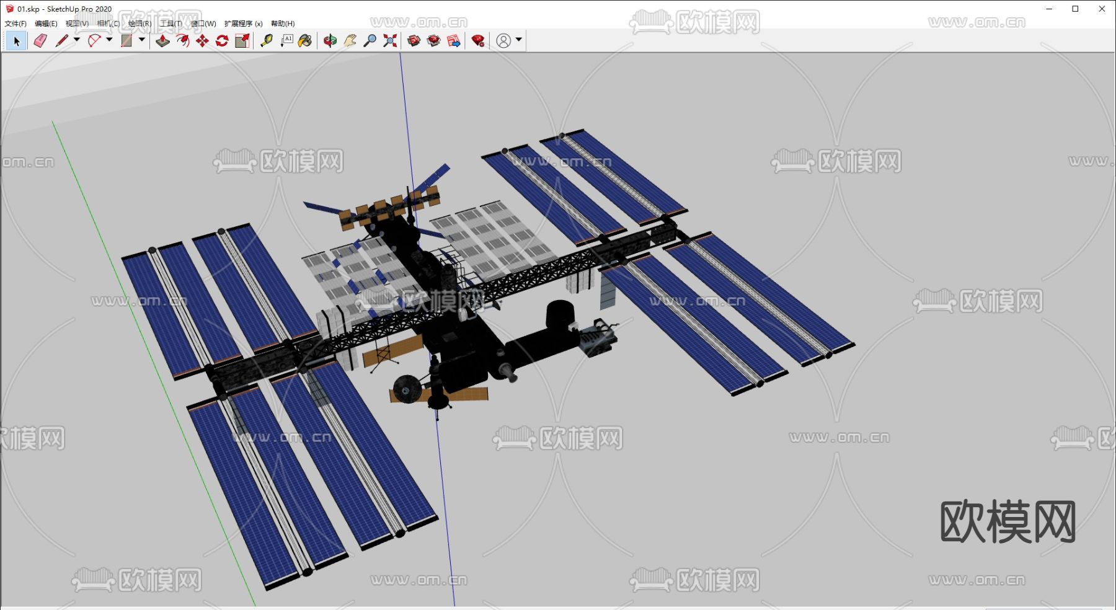This screenshot has height=610, width=1116.
Task: Activate the pencil Line tool
Action: pos(61,41)
